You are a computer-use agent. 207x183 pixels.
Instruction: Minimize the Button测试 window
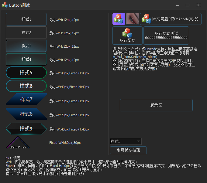[x=178, y=5]
